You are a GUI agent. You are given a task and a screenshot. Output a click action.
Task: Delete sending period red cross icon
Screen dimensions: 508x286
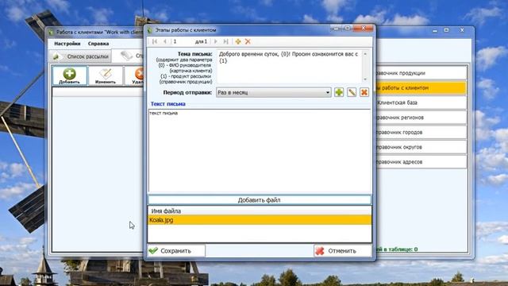click(364, 92)
